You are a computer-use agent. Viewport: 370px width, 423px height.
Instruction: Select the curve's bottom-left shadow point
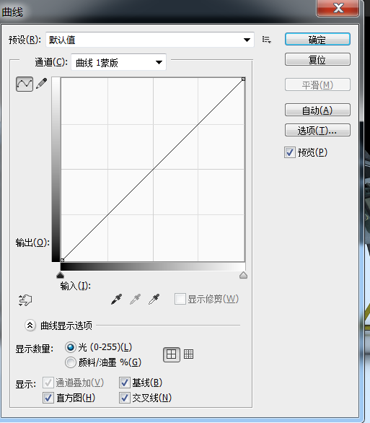62,260
